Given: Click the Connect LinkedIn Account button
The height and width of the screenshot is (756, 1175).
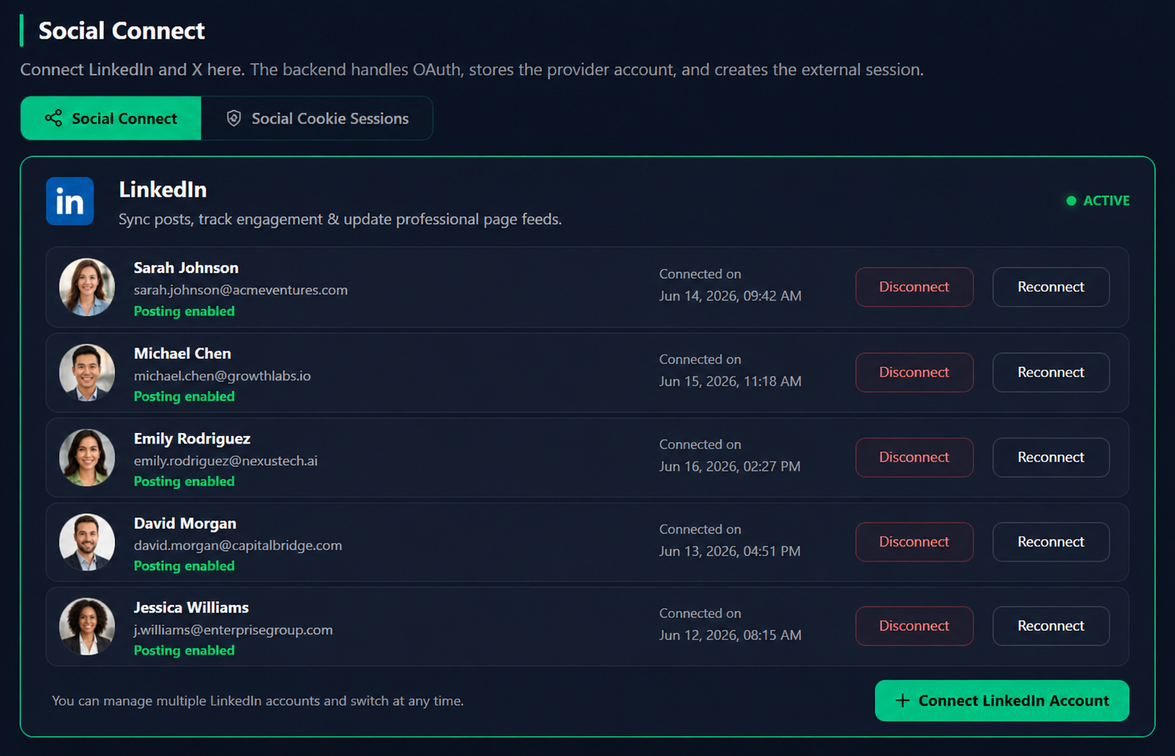Looking at the screenshot, I should click(x=1002, y=700).
